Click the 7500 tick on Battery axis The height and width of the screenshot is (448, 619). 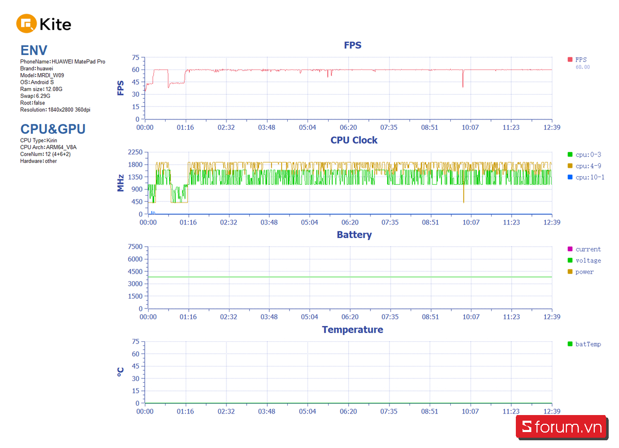point(136,247)
